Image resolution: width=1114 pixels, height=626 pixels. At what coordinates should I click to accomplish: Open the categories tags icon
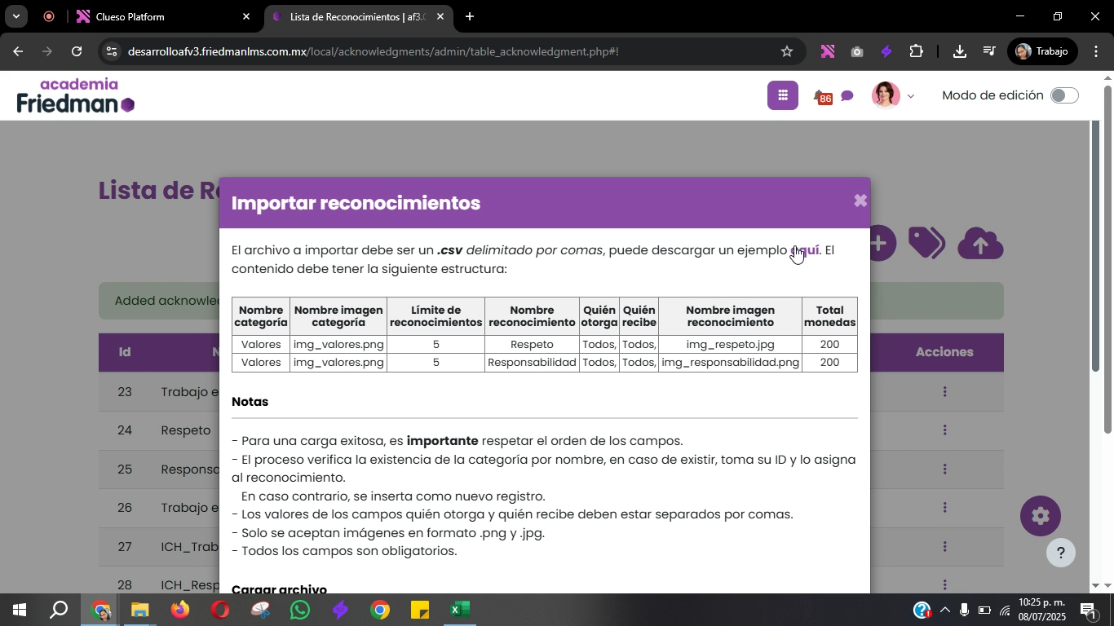(927, 243)
